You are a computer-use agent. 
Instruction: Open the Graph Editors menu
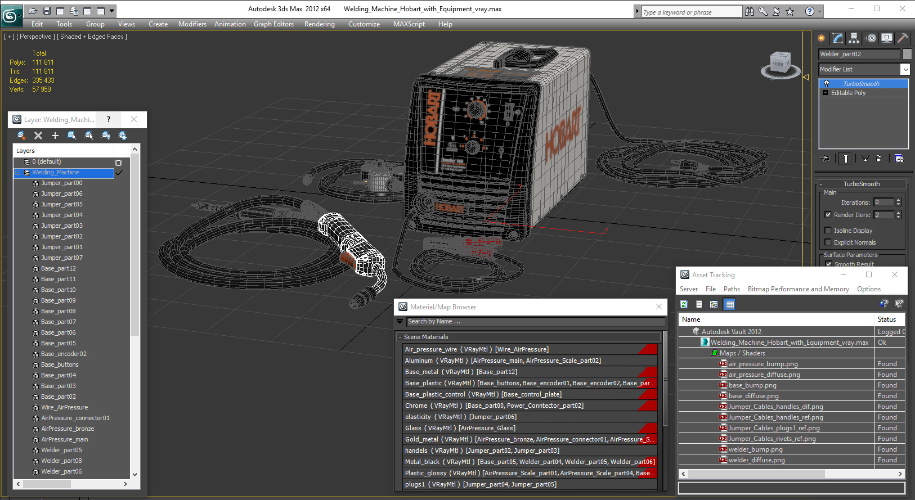[273, 24]
